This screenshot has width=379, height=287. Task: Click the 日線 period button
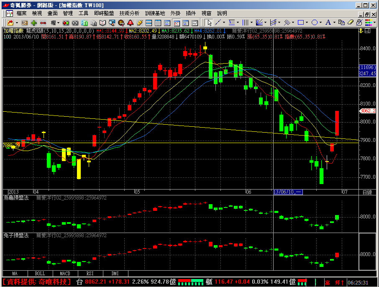point(367,192)
